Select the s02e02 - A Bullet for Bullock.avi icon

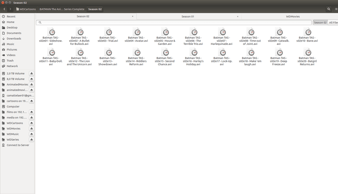[x=80, y=31]
